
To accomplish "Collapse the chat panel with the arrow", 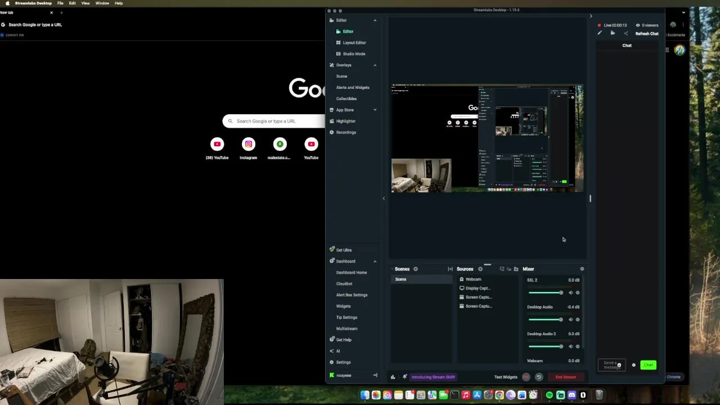I will click(591, 16).
